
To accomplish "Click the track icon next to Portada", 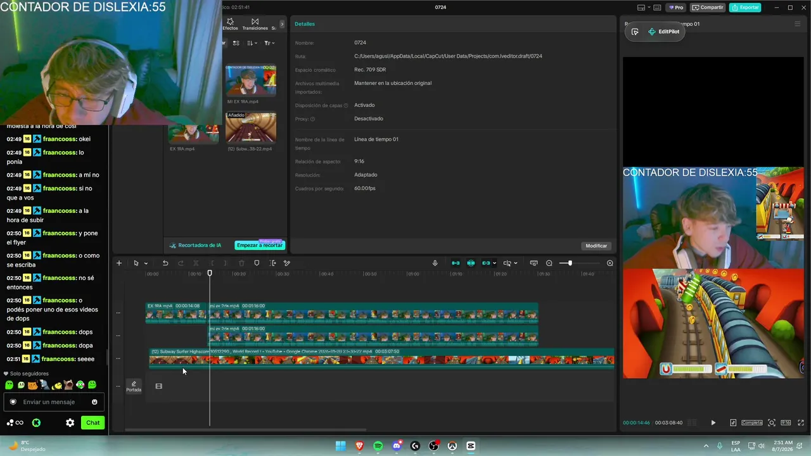I will tap(158, 386).
